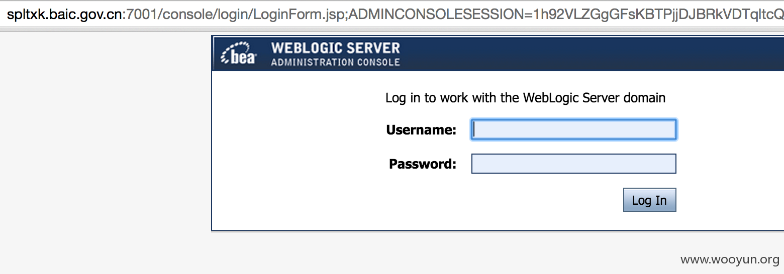Focus the Password input field

(574, 164)
